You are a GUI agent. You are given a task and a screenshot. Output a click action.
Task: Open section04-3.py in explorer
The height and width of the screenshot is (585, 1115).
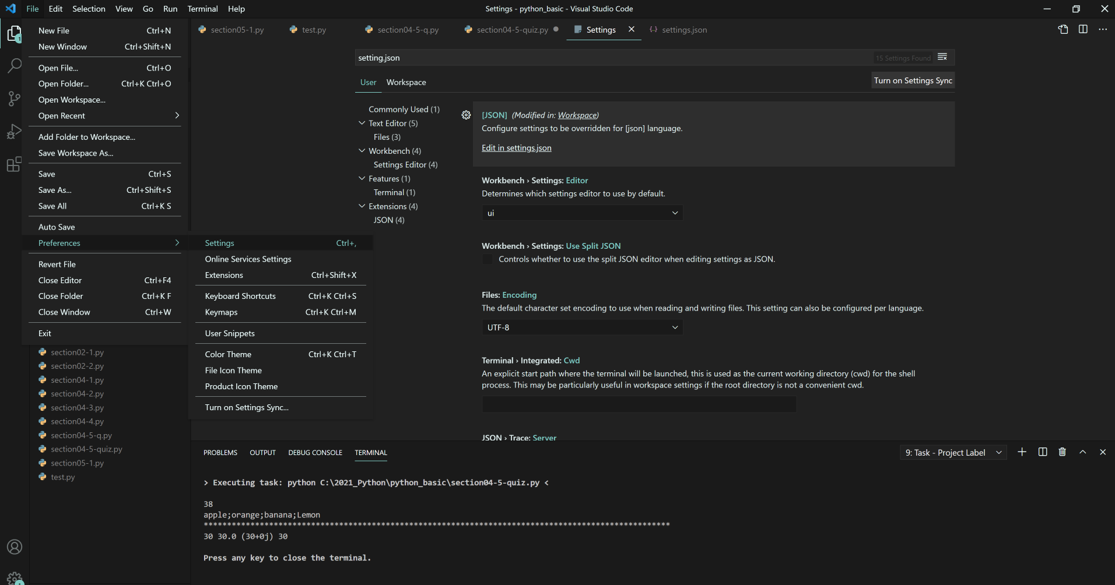(77, 408)
